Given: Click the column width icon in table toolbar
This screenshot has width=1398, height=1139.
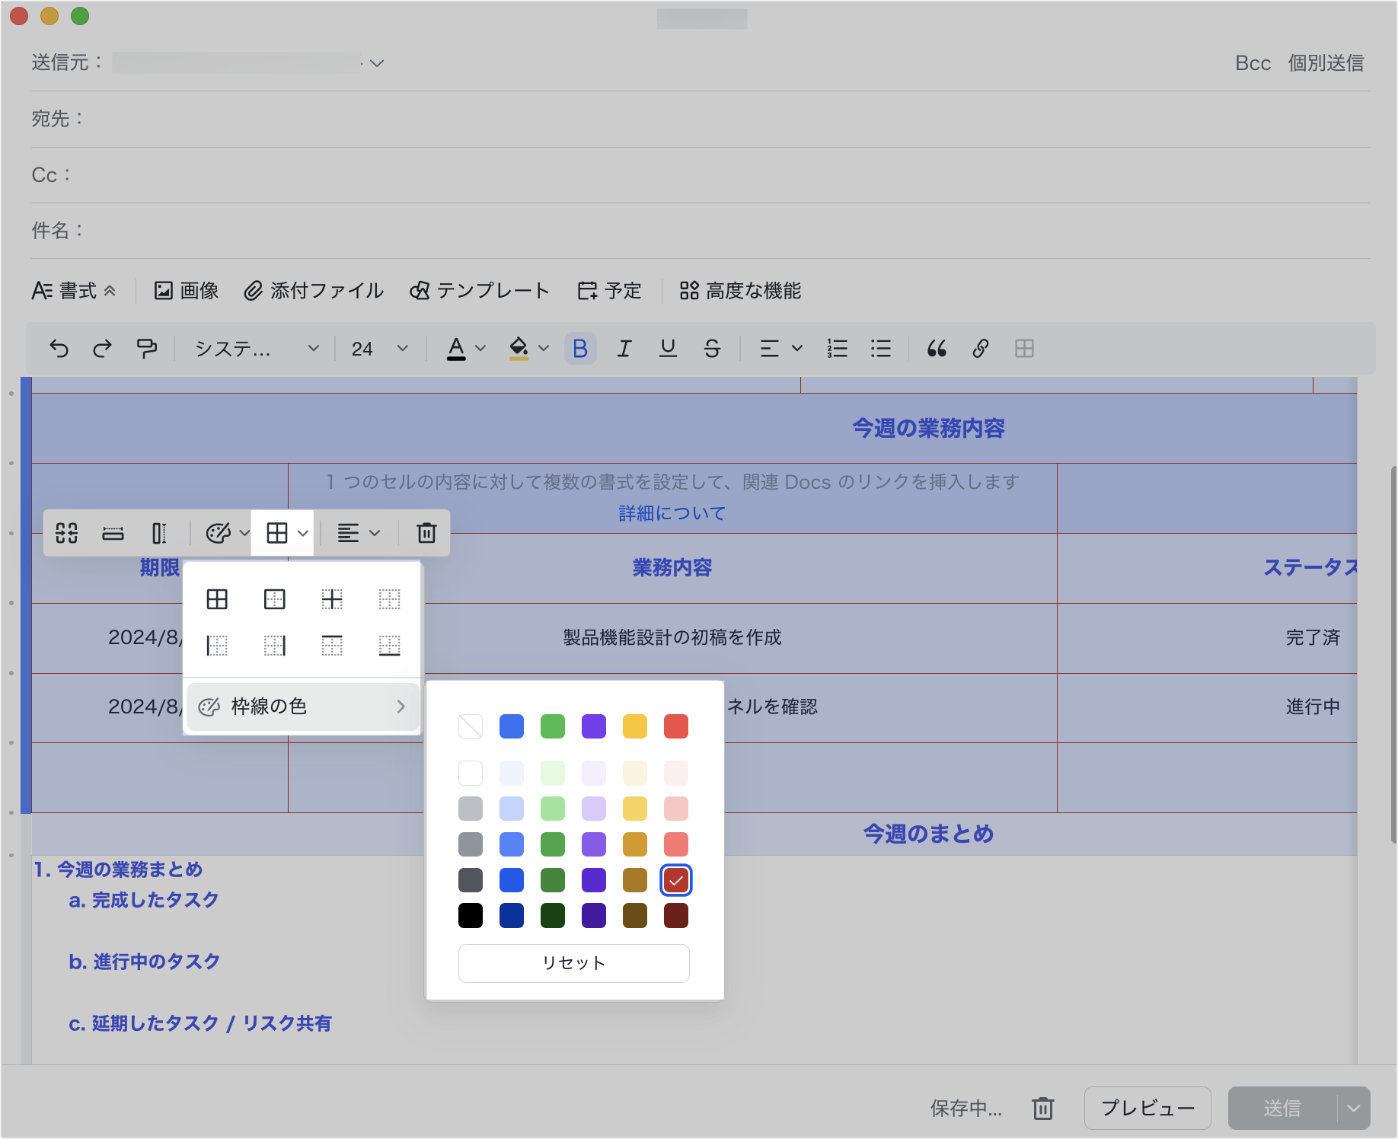Looking at the screenshot, I should 159,533.
